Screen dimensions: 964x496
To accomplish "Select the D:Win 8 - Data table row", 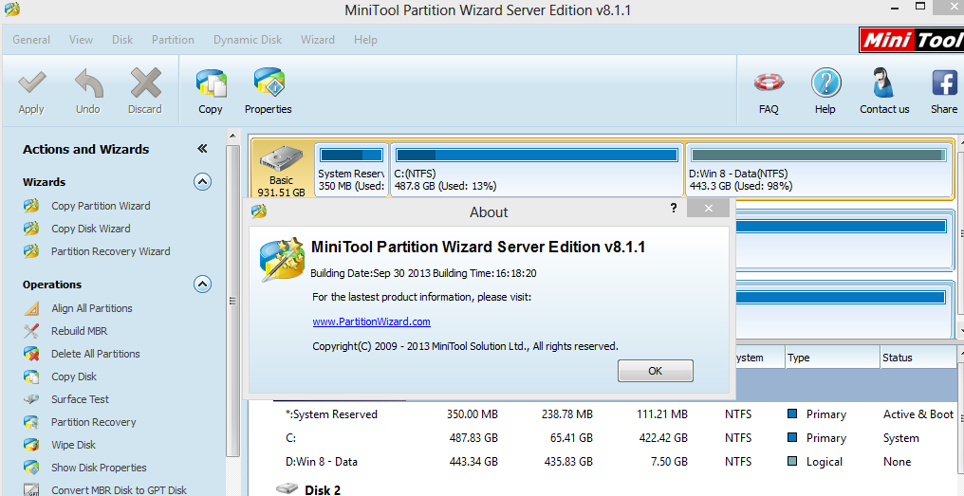I will 615,462.
